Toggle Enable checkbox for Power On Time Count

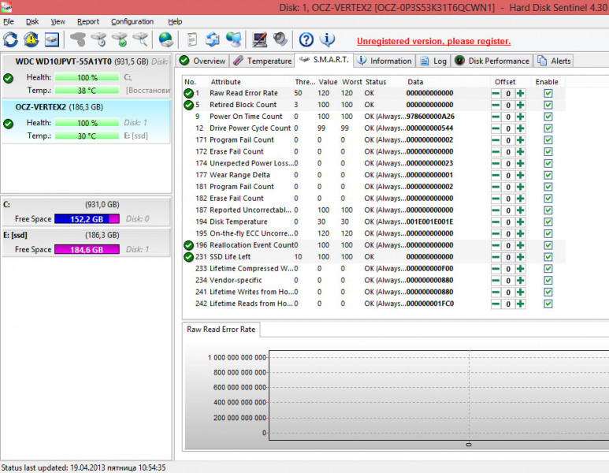click(x=548, y=117)
